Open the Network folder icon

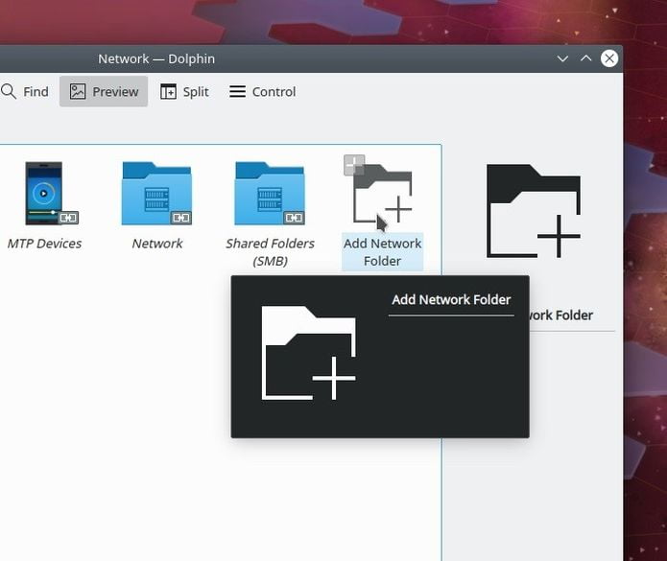[x=156, y=194]
